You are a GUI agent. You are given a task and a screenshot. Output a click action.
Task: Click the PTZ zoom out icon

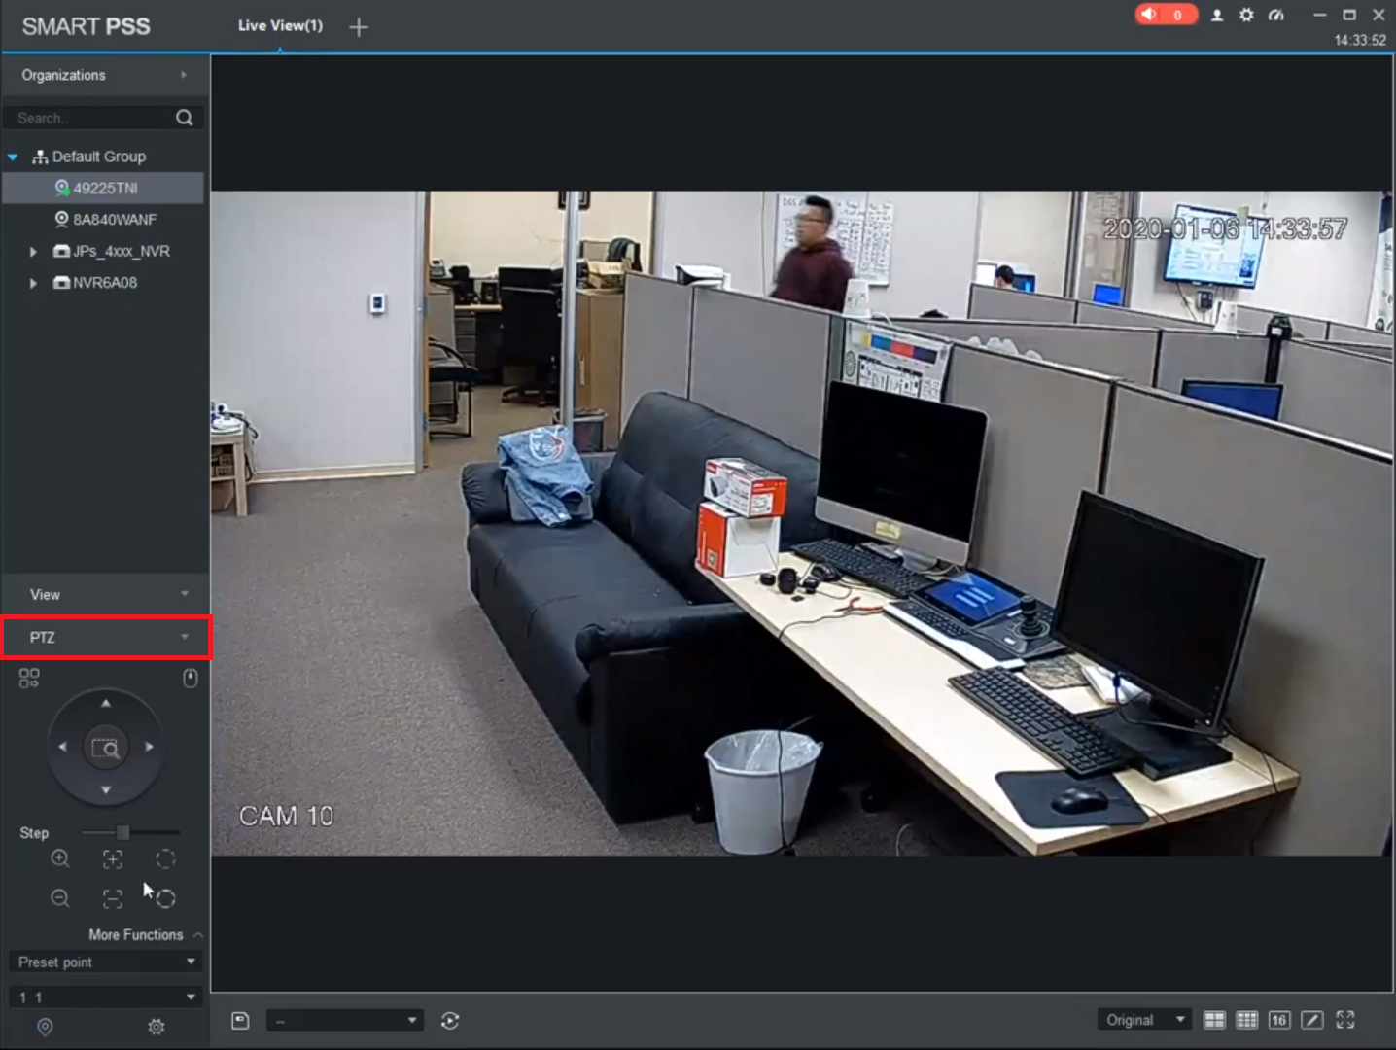(60, 899)
